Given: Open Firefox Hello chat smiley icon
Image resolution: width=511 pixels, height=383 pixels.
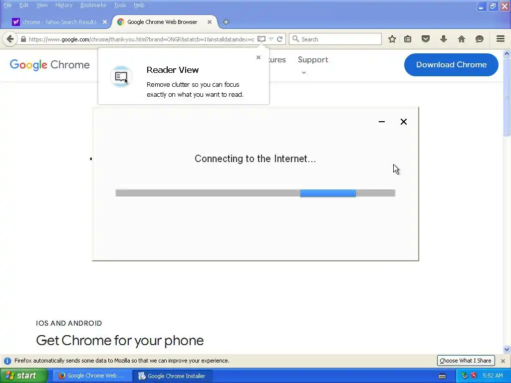Looking at the screenshot, I should click(x=480, y=39).
